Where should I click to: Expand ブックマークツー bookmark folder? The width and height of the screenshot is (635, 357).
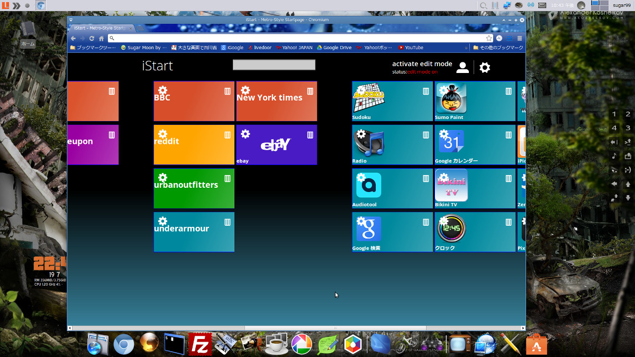point(93,48)
